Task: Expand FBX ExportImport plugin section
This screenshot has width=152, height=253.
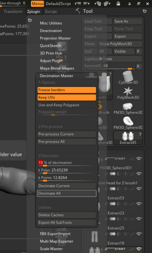Action: [x=55, y=234]
